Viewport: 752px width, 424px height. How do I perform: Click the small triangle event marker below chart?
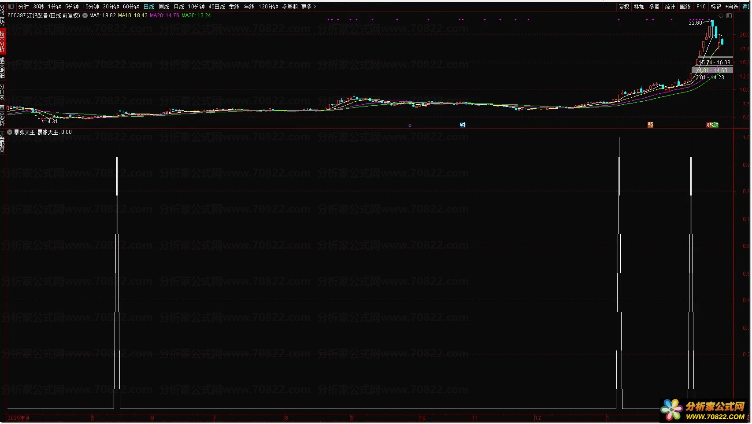coord(410,126)
